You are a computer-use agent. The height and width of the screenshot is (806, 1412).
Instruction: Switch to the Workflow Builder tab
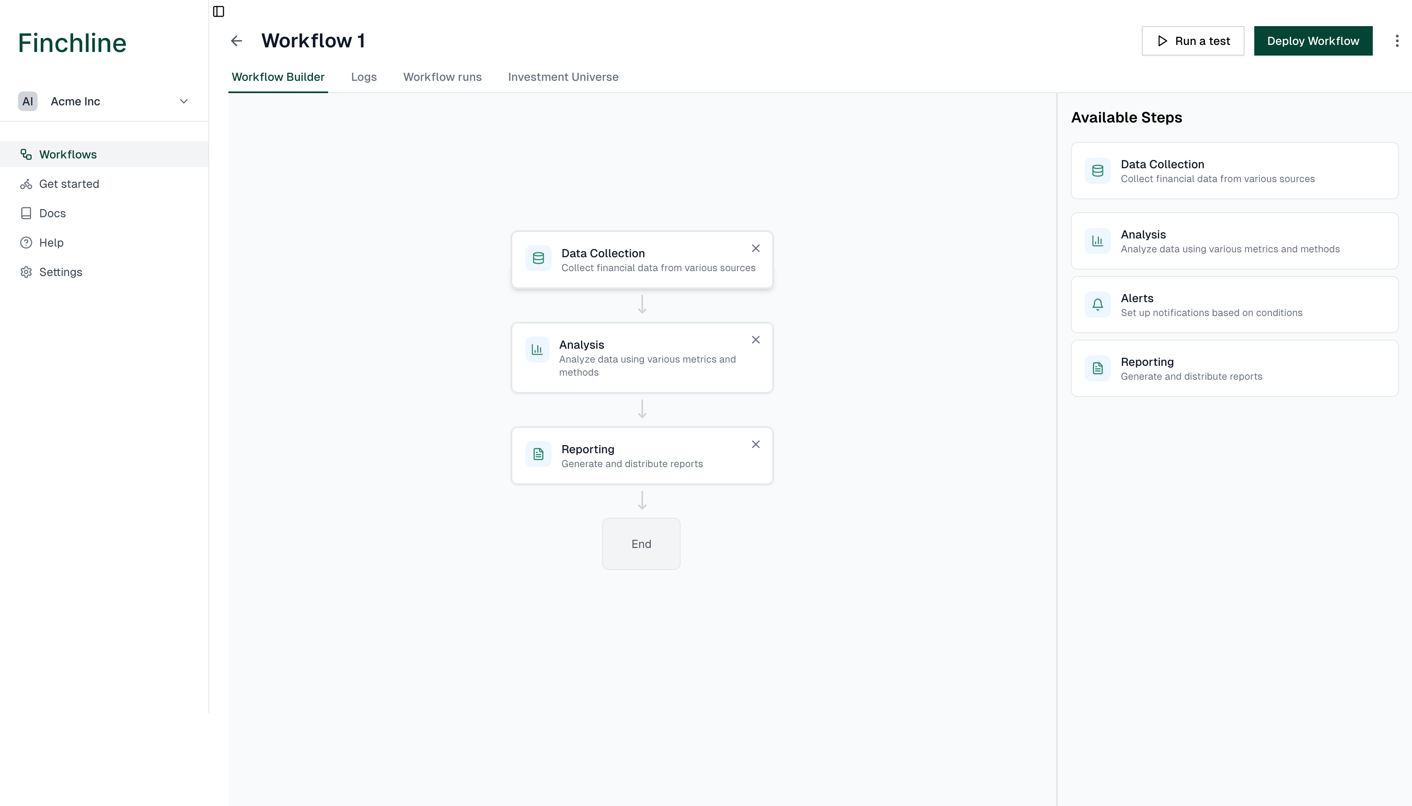coord(278,77)
